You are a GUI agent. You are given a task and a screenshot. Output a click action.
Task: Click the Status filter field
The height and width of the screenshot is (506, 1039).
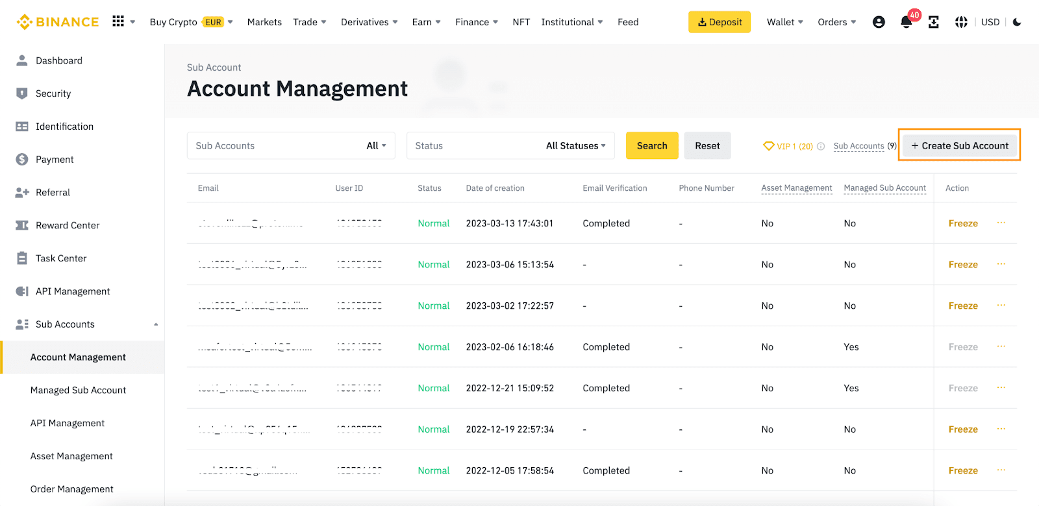pyautogui.click(x=510, y=146)
